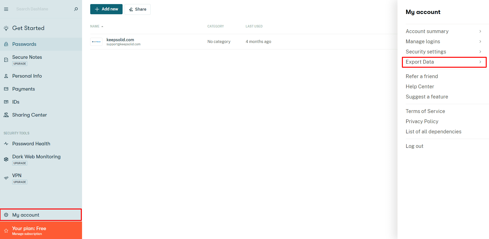The image size is (489, 239).
Task: Expand Account summary chevron
Action: [480, 31]
